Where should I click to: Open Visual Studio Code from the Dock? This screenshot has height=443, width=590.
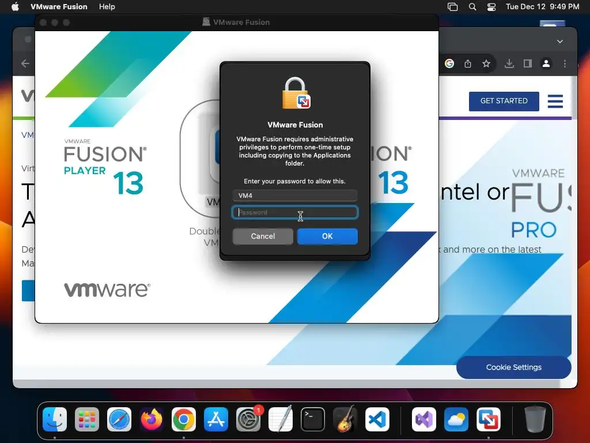coord(377,419)
